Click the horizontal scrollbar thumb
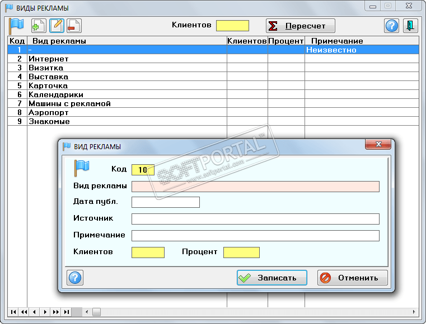The image size is (426, 324). point(96,312)
